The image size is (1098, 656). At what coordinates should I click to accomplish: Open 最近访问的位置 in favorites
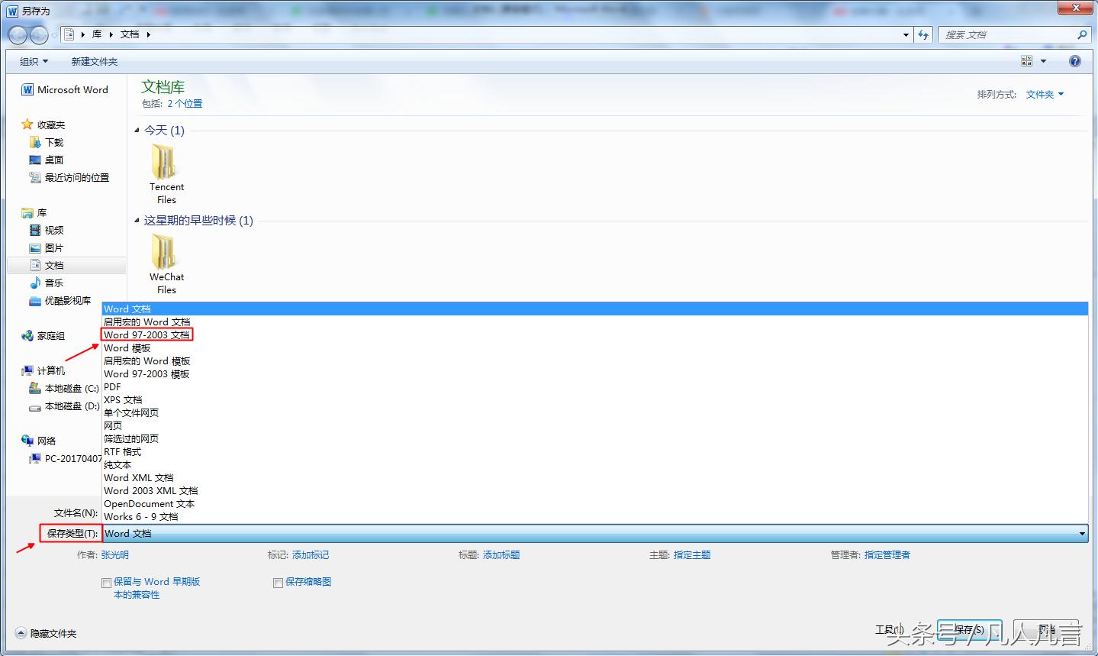coord(69,177)
